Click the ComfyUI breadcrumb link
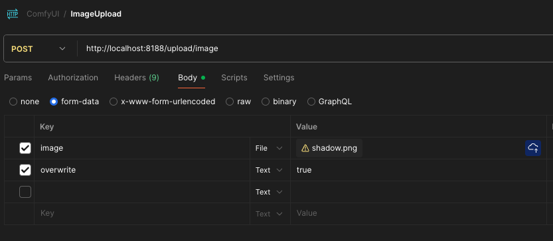The height and width of the screenshot is (241, 553). (42, 14)
